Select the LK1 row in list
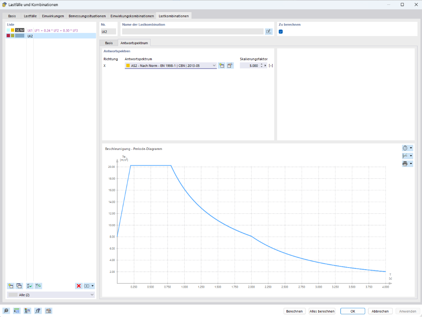 [51, 30]
